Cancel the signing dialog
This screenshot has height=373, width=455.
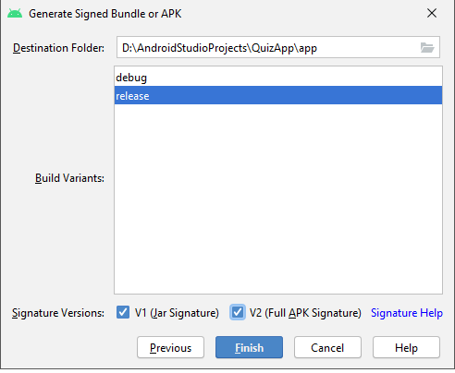click(327, 347)
